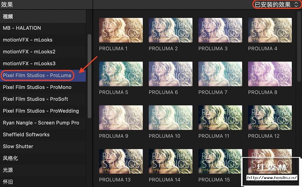
Task: Select the Slow Shutter category
Action: pyautogui.click(x=43, y=146)
